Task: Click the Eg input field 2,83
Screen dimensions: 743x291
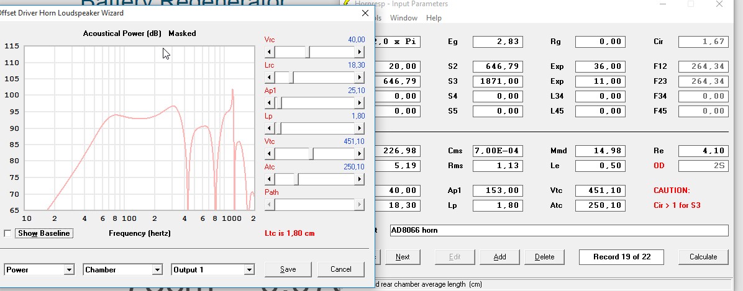Action: 498,42
